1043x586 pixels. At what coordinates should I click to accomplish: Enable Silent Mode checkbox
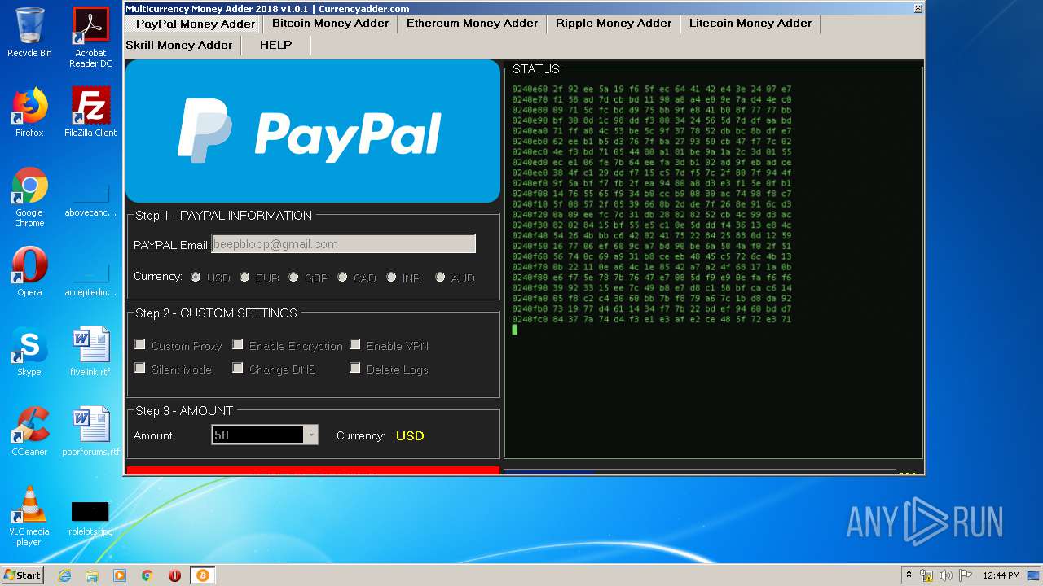point(140,369)
